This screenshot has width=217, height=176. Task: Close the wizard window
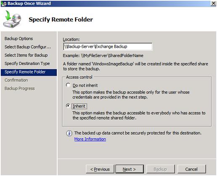pos(213,3)
